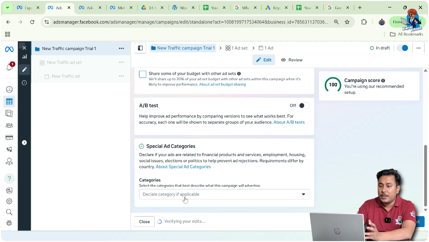Expand the tab search chevron
429x242 pixels.
7,7
